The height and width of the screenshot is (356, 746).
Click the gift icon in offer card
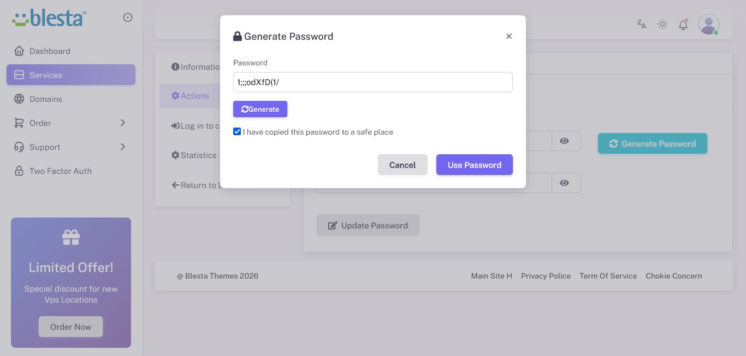[71, 237]
